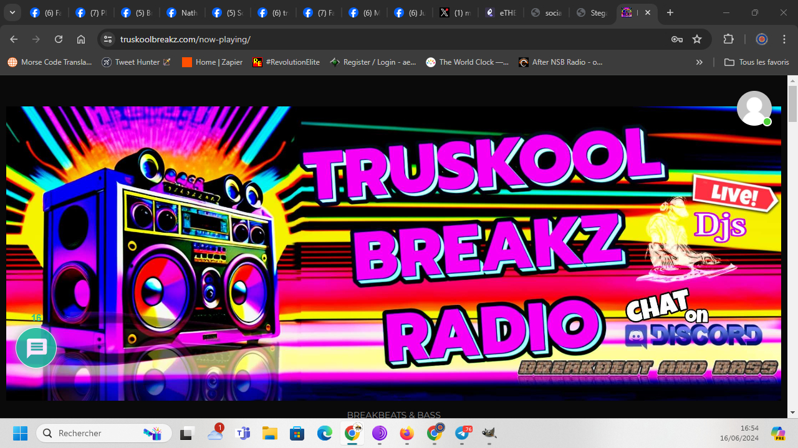Open the Home | Zapier bookmark
Image resolution: width=798 pixels, height=448 pixels.
(213, 62)
